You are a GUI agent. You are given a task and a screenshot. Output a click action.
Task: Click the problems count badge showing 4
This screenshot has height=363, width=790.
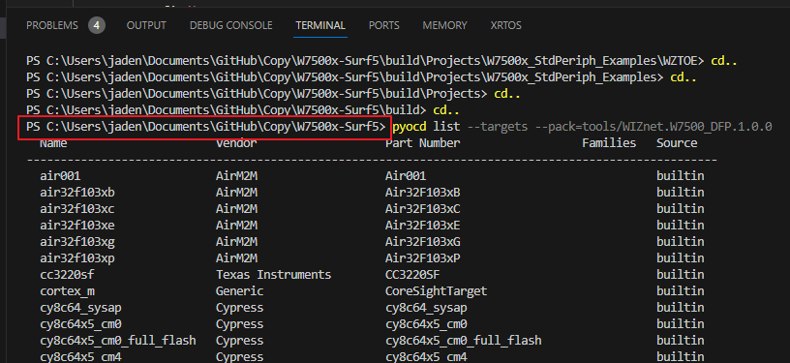[x=97, y=25]
